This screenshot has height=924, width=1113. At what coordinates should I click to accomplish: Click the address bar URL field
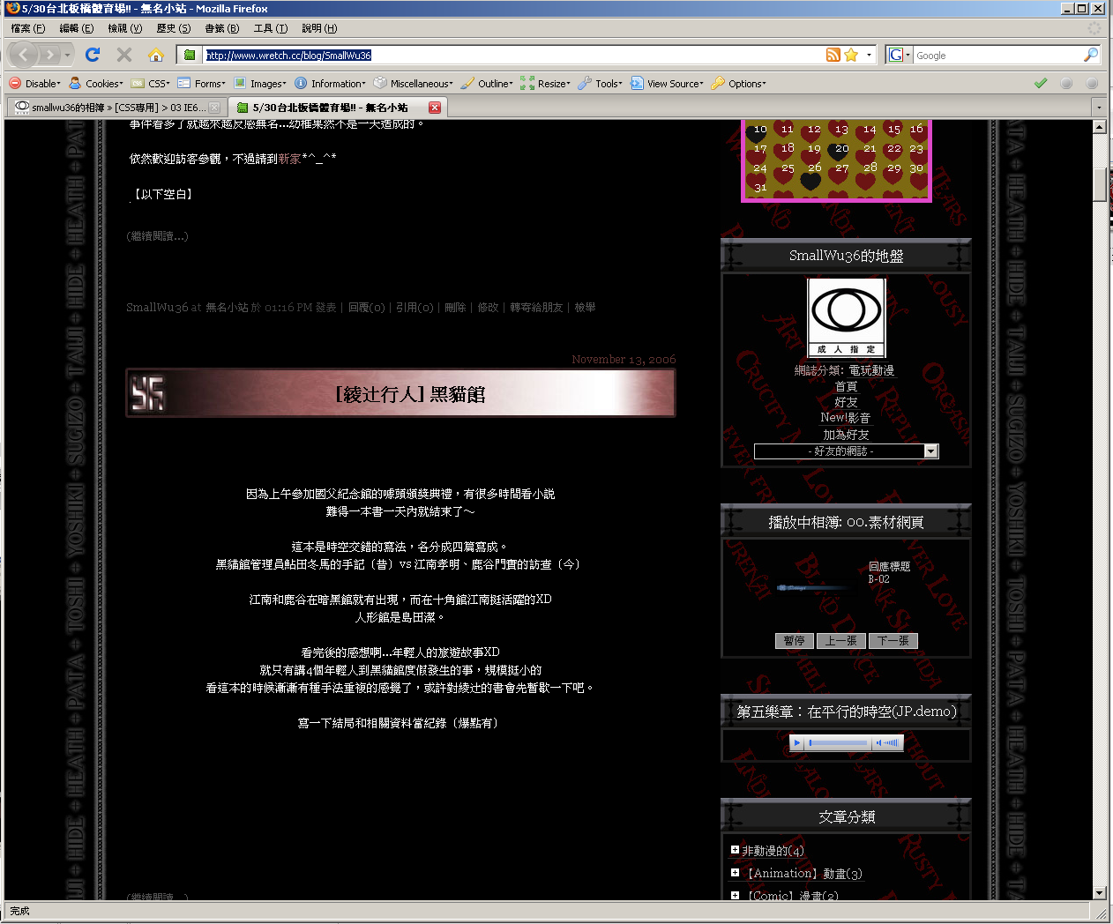(512, 55)
